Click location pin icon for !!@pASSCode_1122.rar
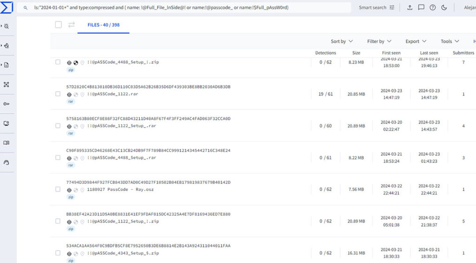Image resolution: width=476 pixels, height=263 pixels. tap(82, 95)
